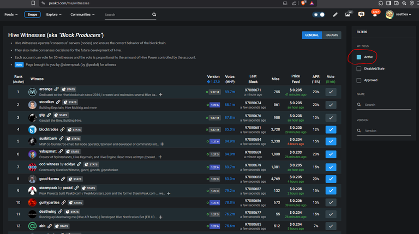Screen dimensions: 419x234
Task: Open the Brave rewards triangle icon
Action: [312, 3]
